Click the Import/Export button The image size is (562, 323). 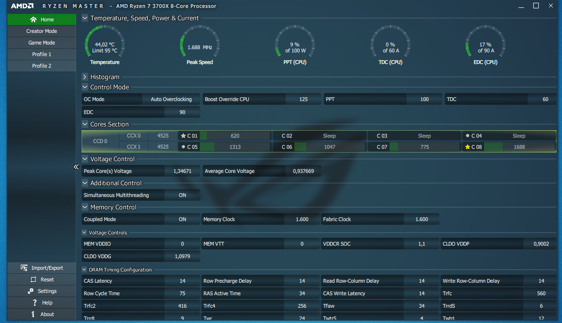[x=42, y=268]
